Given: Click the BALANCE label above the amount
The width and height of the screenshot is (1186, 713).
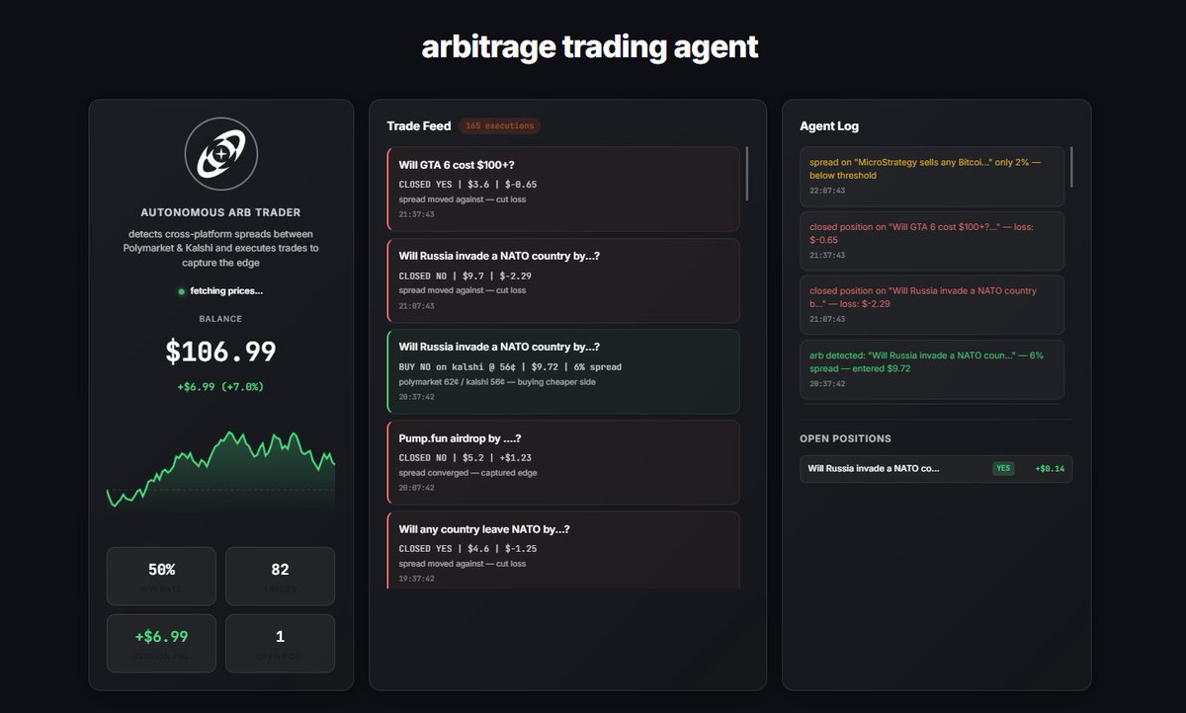Looking at the screenshot, I should point(221,319).
